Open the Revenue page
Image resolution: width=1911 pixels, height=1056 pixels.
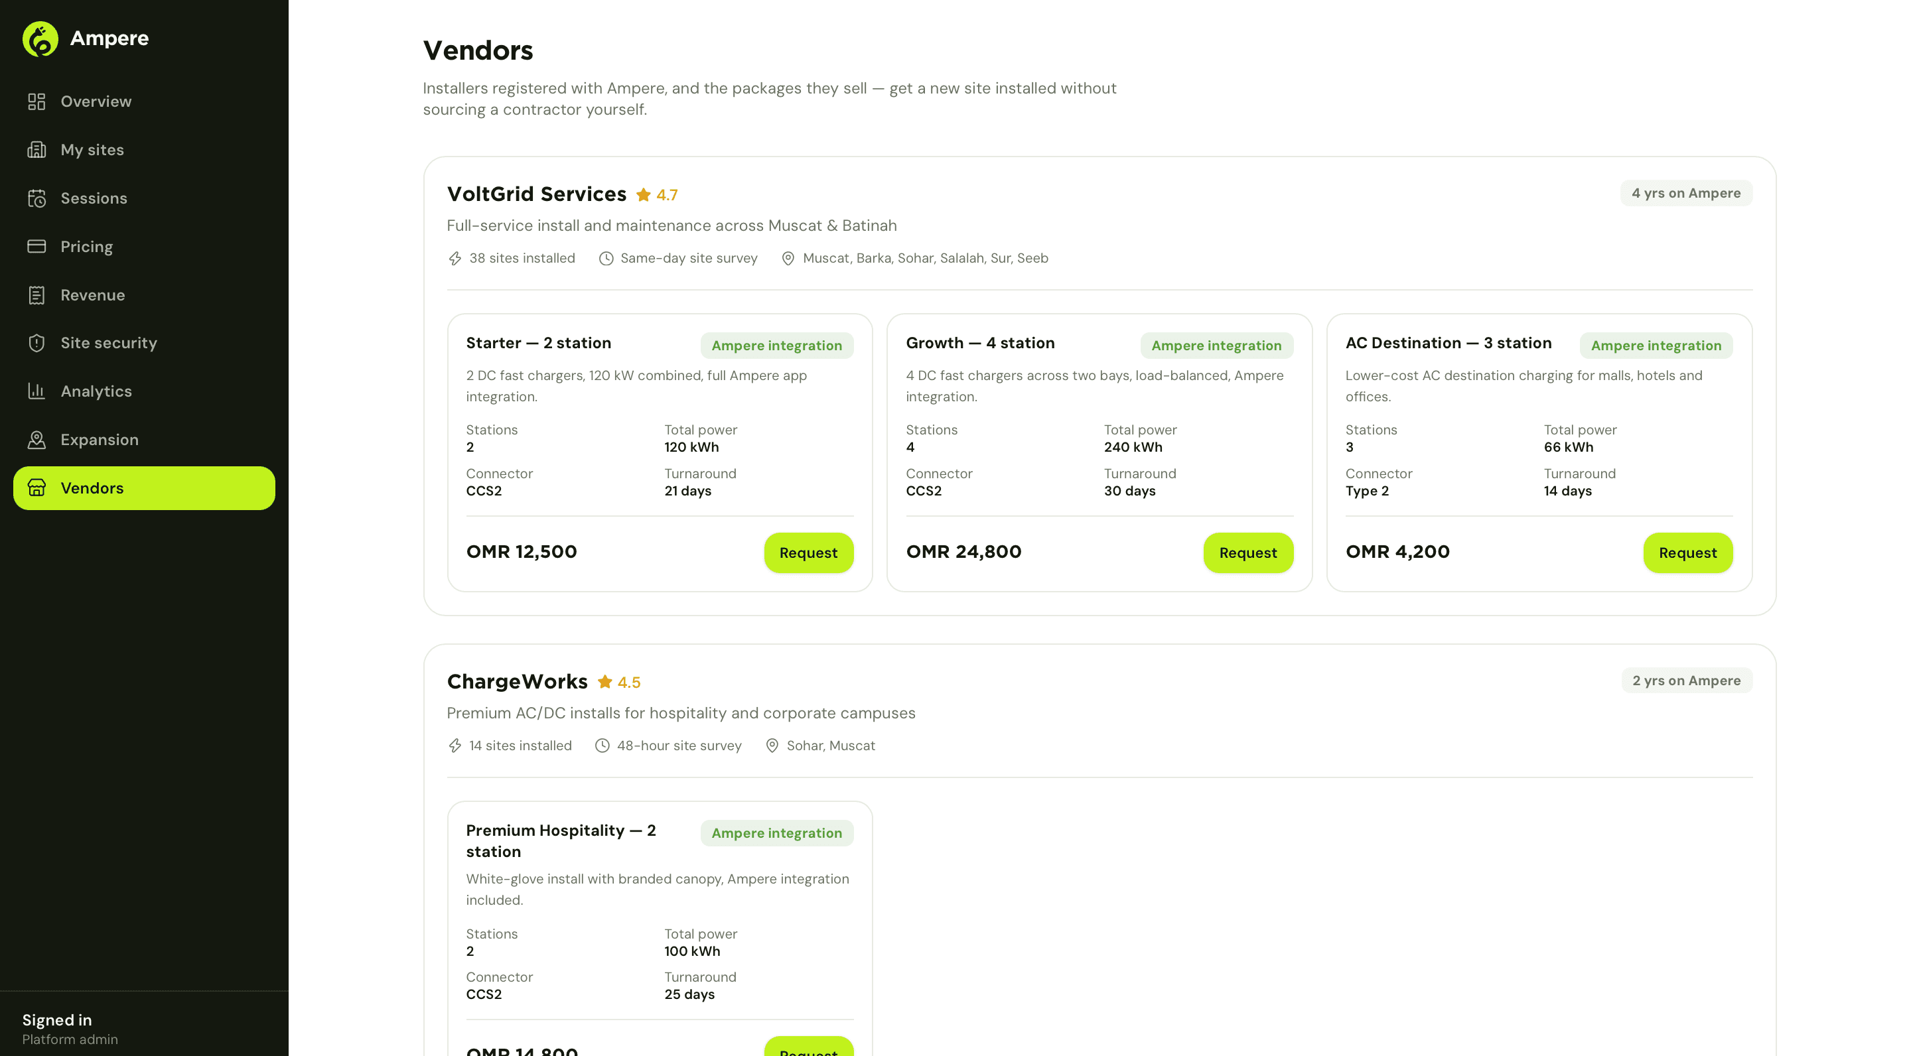pyautogui.click(x=144, y=295)
